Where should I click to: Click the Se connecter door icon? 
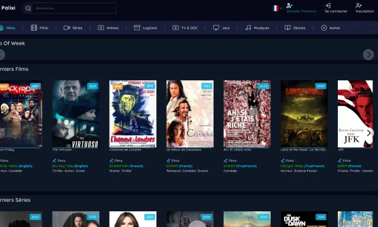click(x=328, y=6)
